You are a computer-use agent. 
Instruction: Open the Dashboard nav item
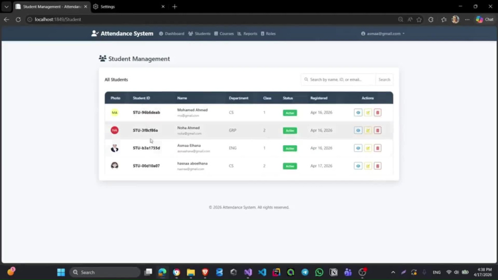171,34
